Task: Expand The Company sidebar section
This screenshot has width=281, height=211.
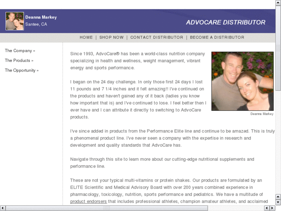Action: pos(20,51)
